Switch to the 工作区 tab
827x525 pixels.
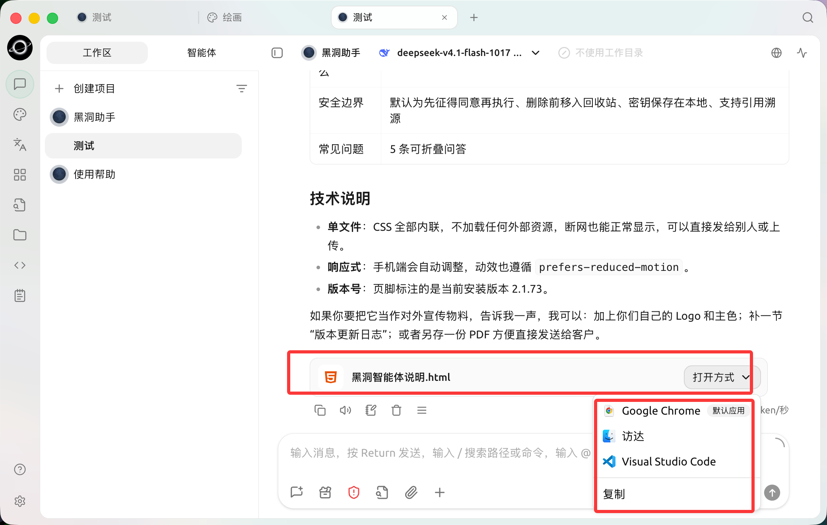tap(97, 53)
